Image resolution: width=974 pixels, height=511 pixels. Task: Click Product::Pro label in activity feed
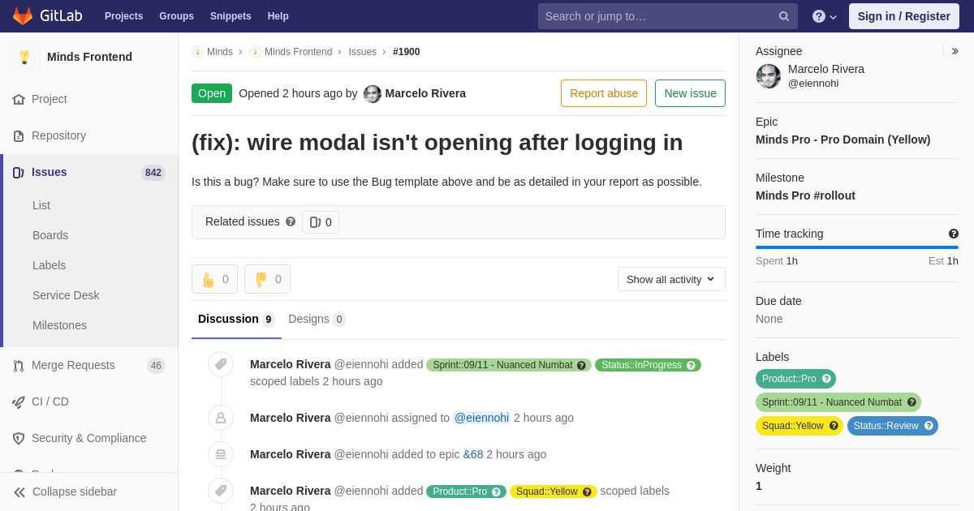466,492
